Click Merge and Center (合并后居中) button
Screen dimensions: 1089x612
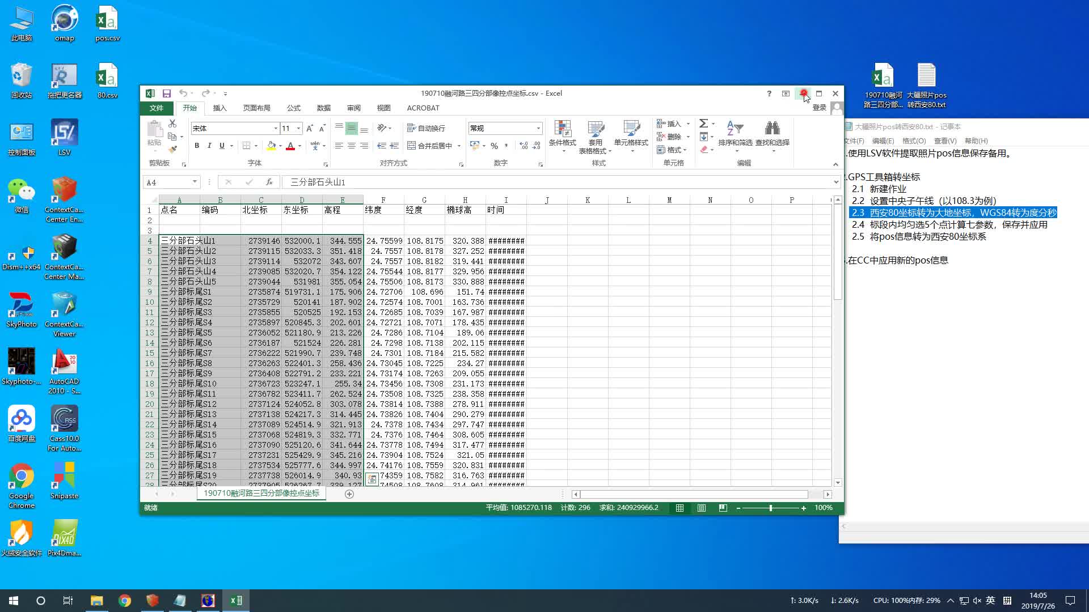pos(430,146)
